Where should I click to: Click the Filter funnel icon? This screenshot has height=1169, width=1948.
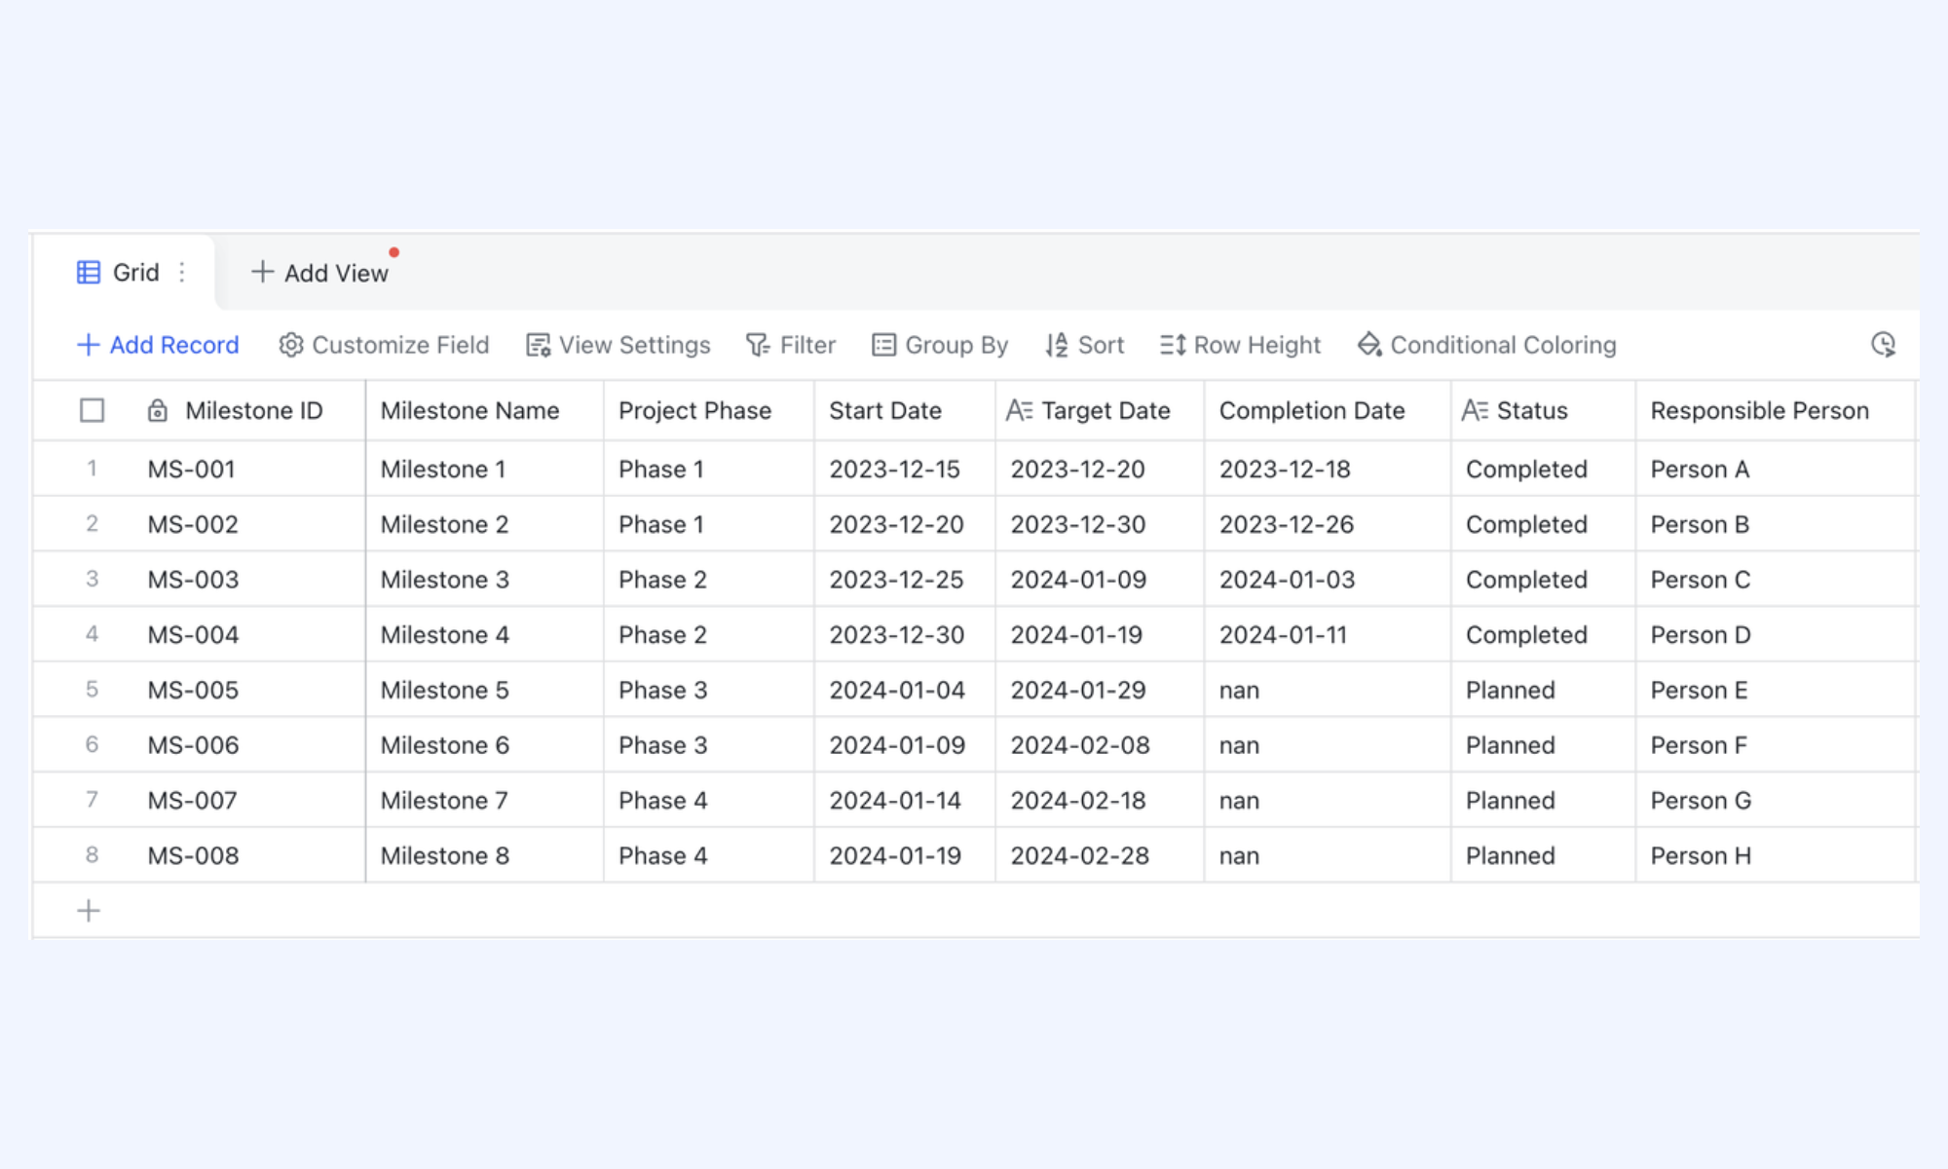tap(758, 345)
